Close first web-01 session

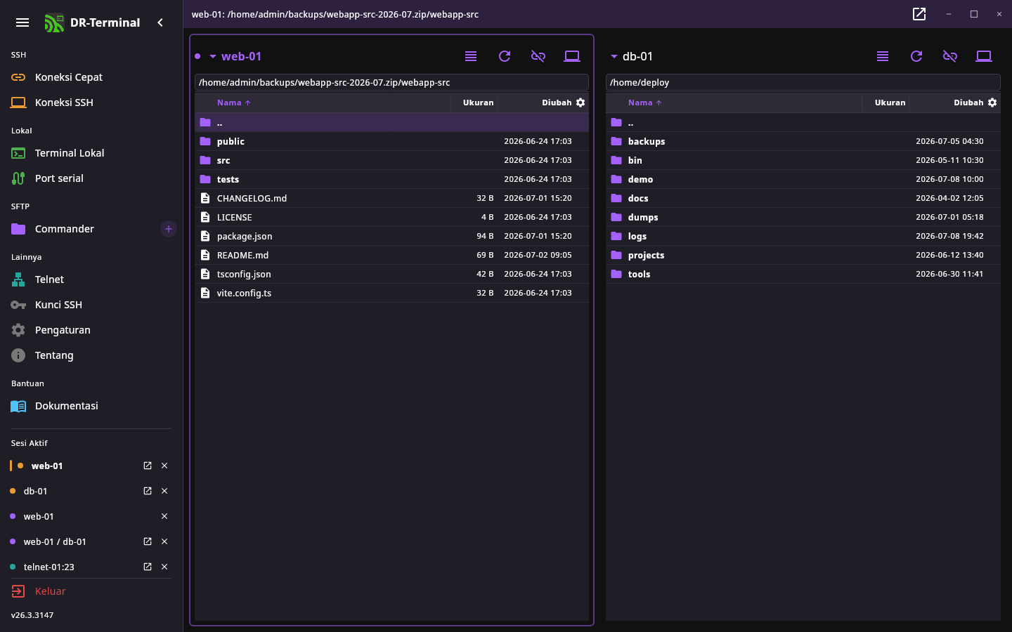coord(164,466)
